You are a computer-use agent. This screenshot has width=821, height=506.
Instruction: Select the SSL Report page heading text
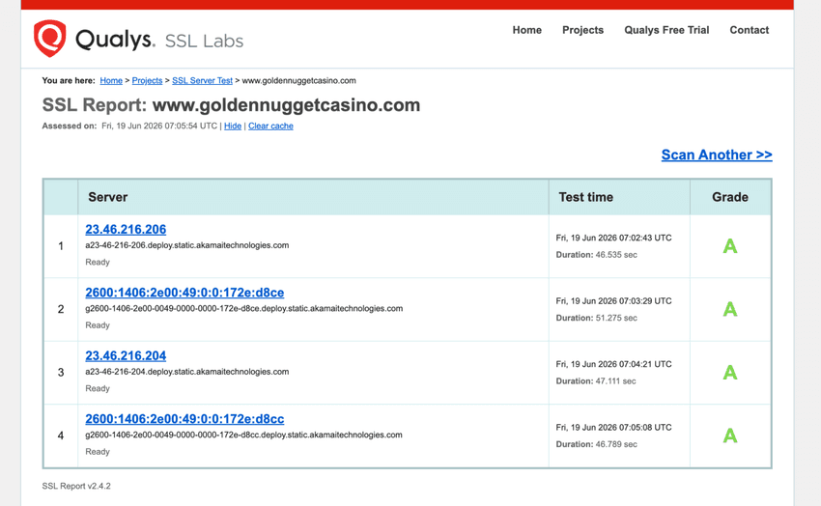click(x=231, y=105)
